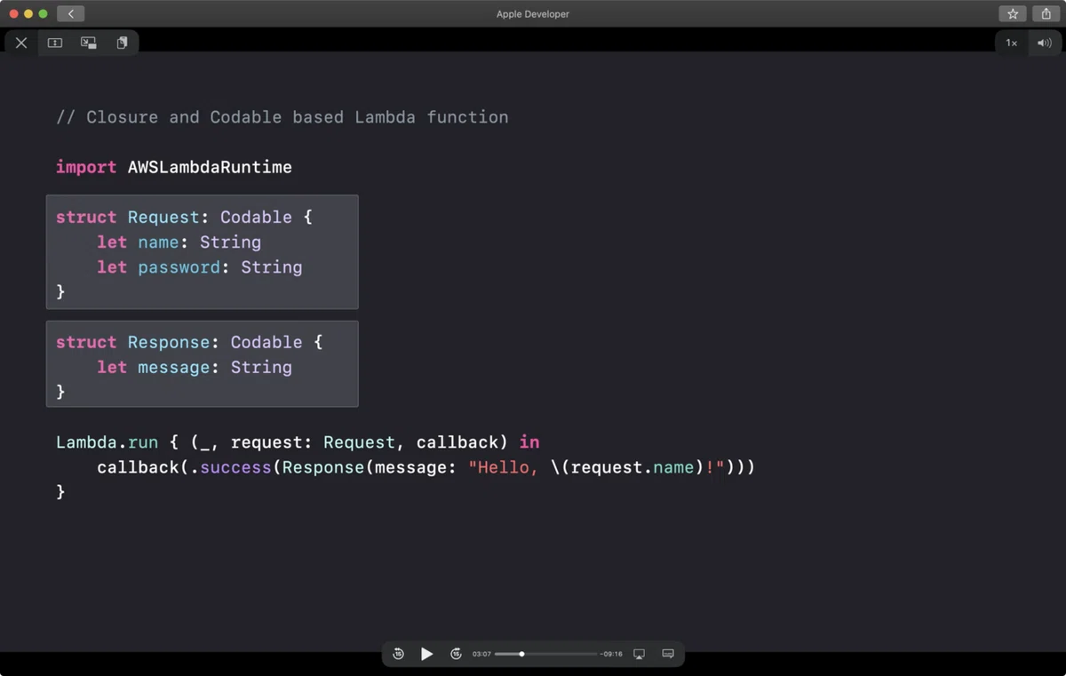Open the share menu in the title bar

[x=1046, y=13]
